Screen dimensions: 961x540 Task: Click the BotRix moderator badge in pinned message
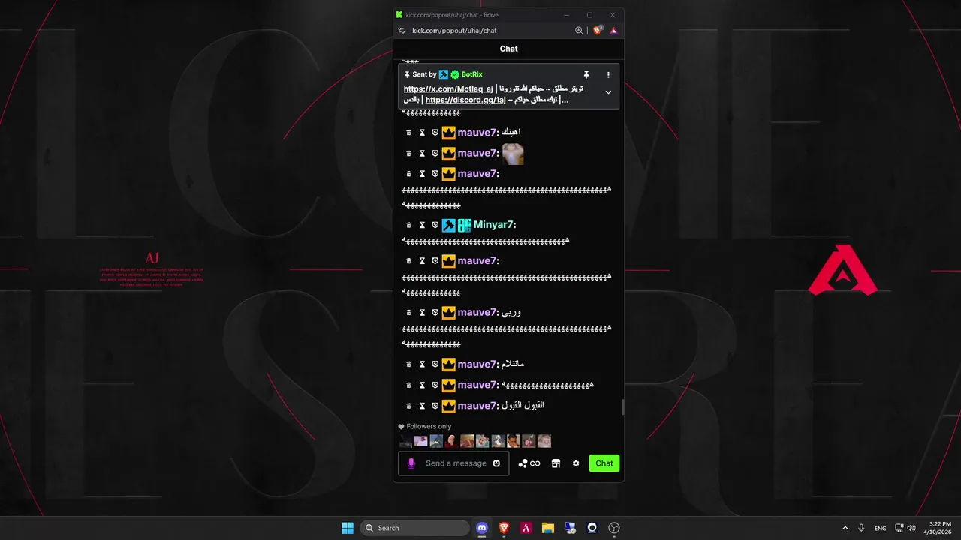[x=444, y=74]
